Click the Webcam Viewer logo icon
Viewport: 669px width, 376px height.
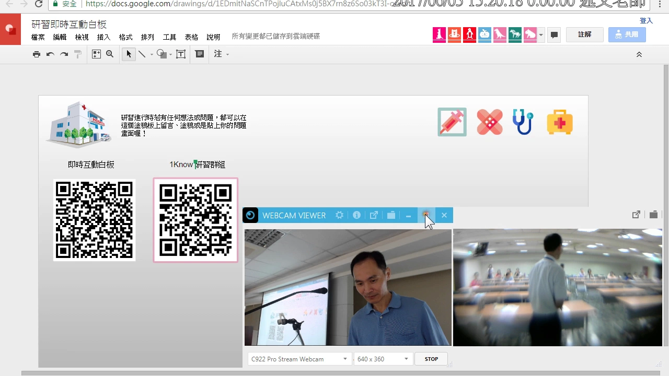click(x=250, y=215)
